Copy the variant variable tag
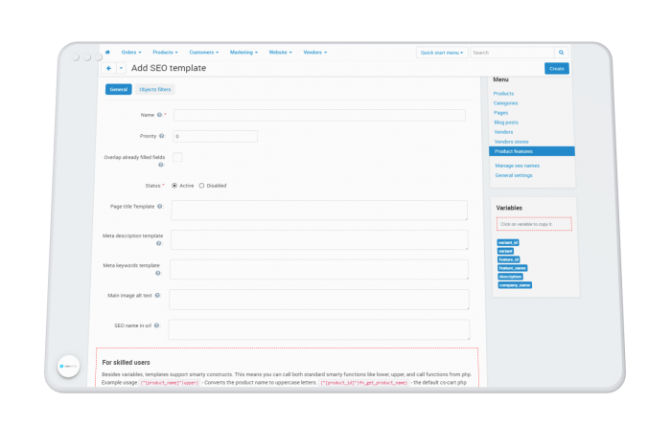This screenshot has height=426, width=671. [x=505, y=251]
